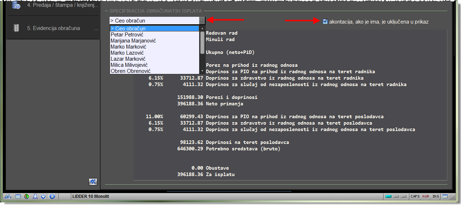
Task: Click Doprinos za zdravstvo na teret radnika row
Action: [x=256, y=78]
